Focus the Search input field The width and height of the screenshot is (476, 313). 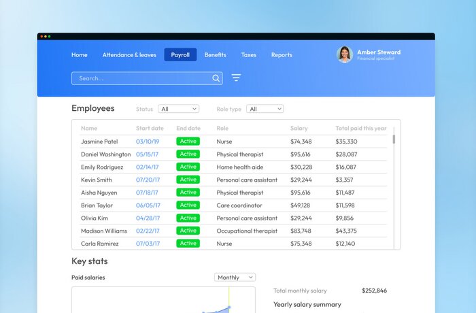(143, 78)
